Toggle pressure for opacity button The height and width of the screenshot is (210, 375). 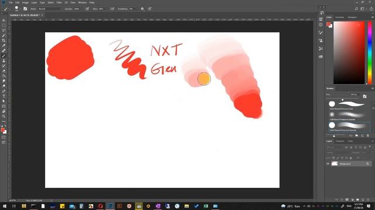click(x=87, y=9)
